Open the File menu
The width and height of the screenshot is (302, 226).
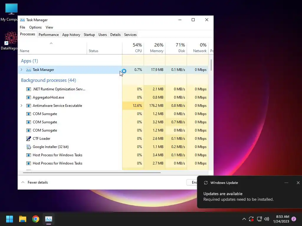pyautogui.click(x=22, y=27)
